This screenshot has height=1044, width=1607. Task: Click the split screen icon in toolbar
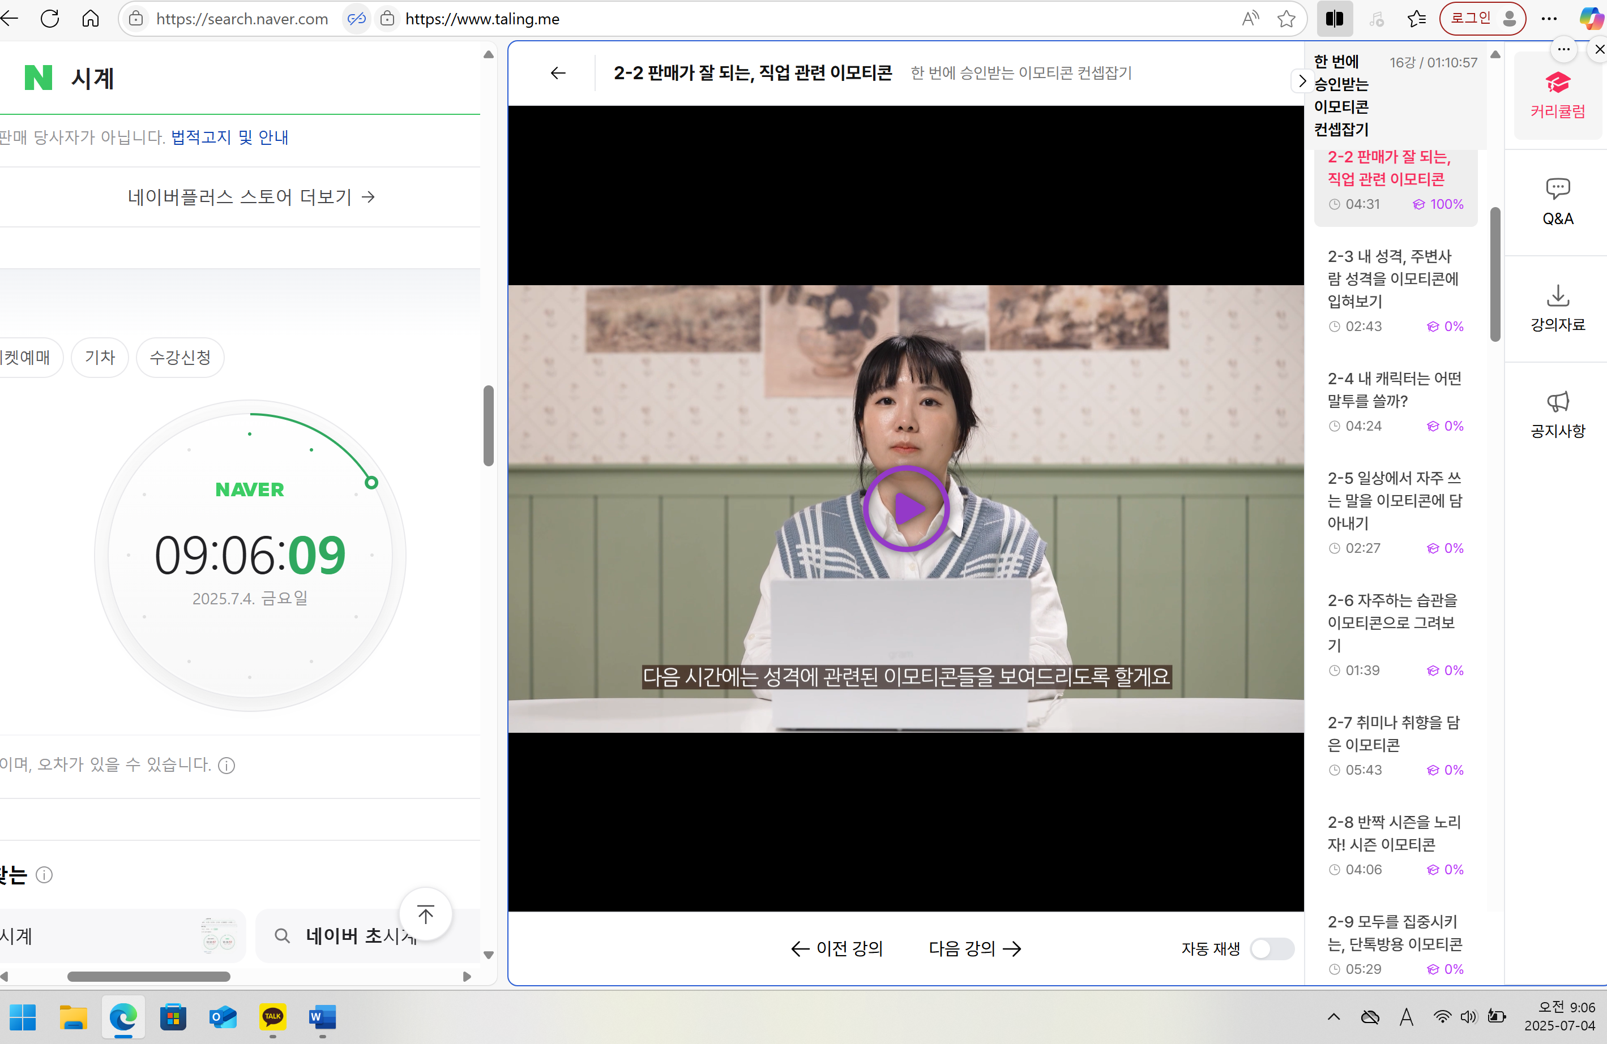tap(1334, 19)
